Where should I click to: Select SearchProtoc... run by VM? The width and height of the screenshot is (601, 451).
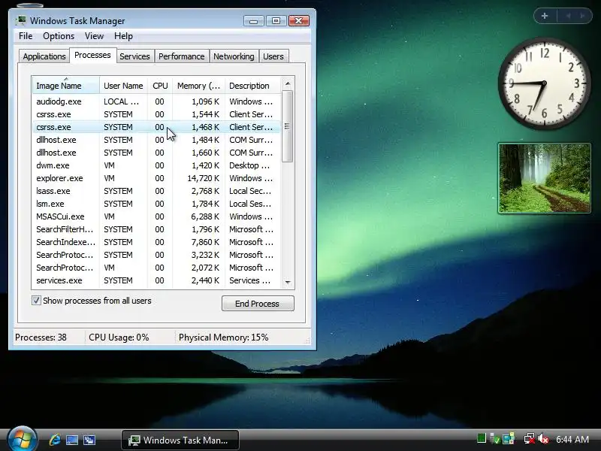156,268
